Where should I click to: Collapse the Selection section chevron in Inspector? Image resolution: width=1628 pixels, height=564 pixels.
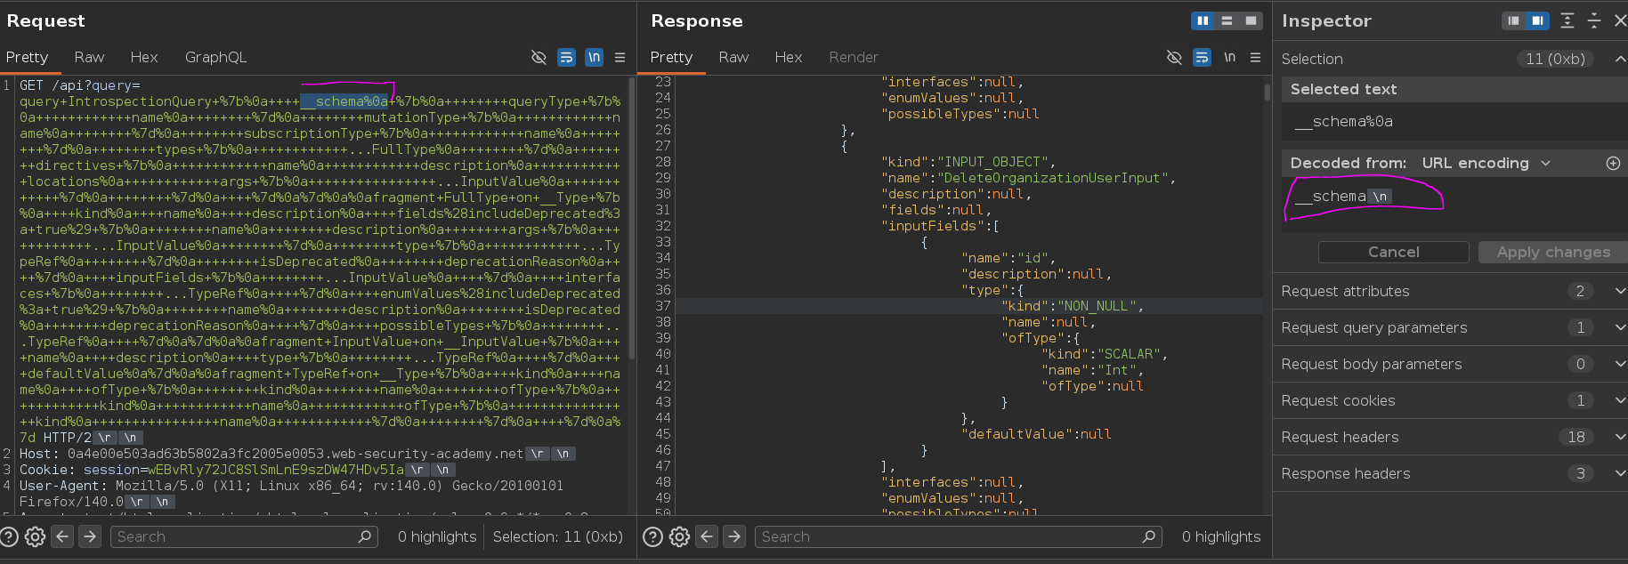[1619, 59]
